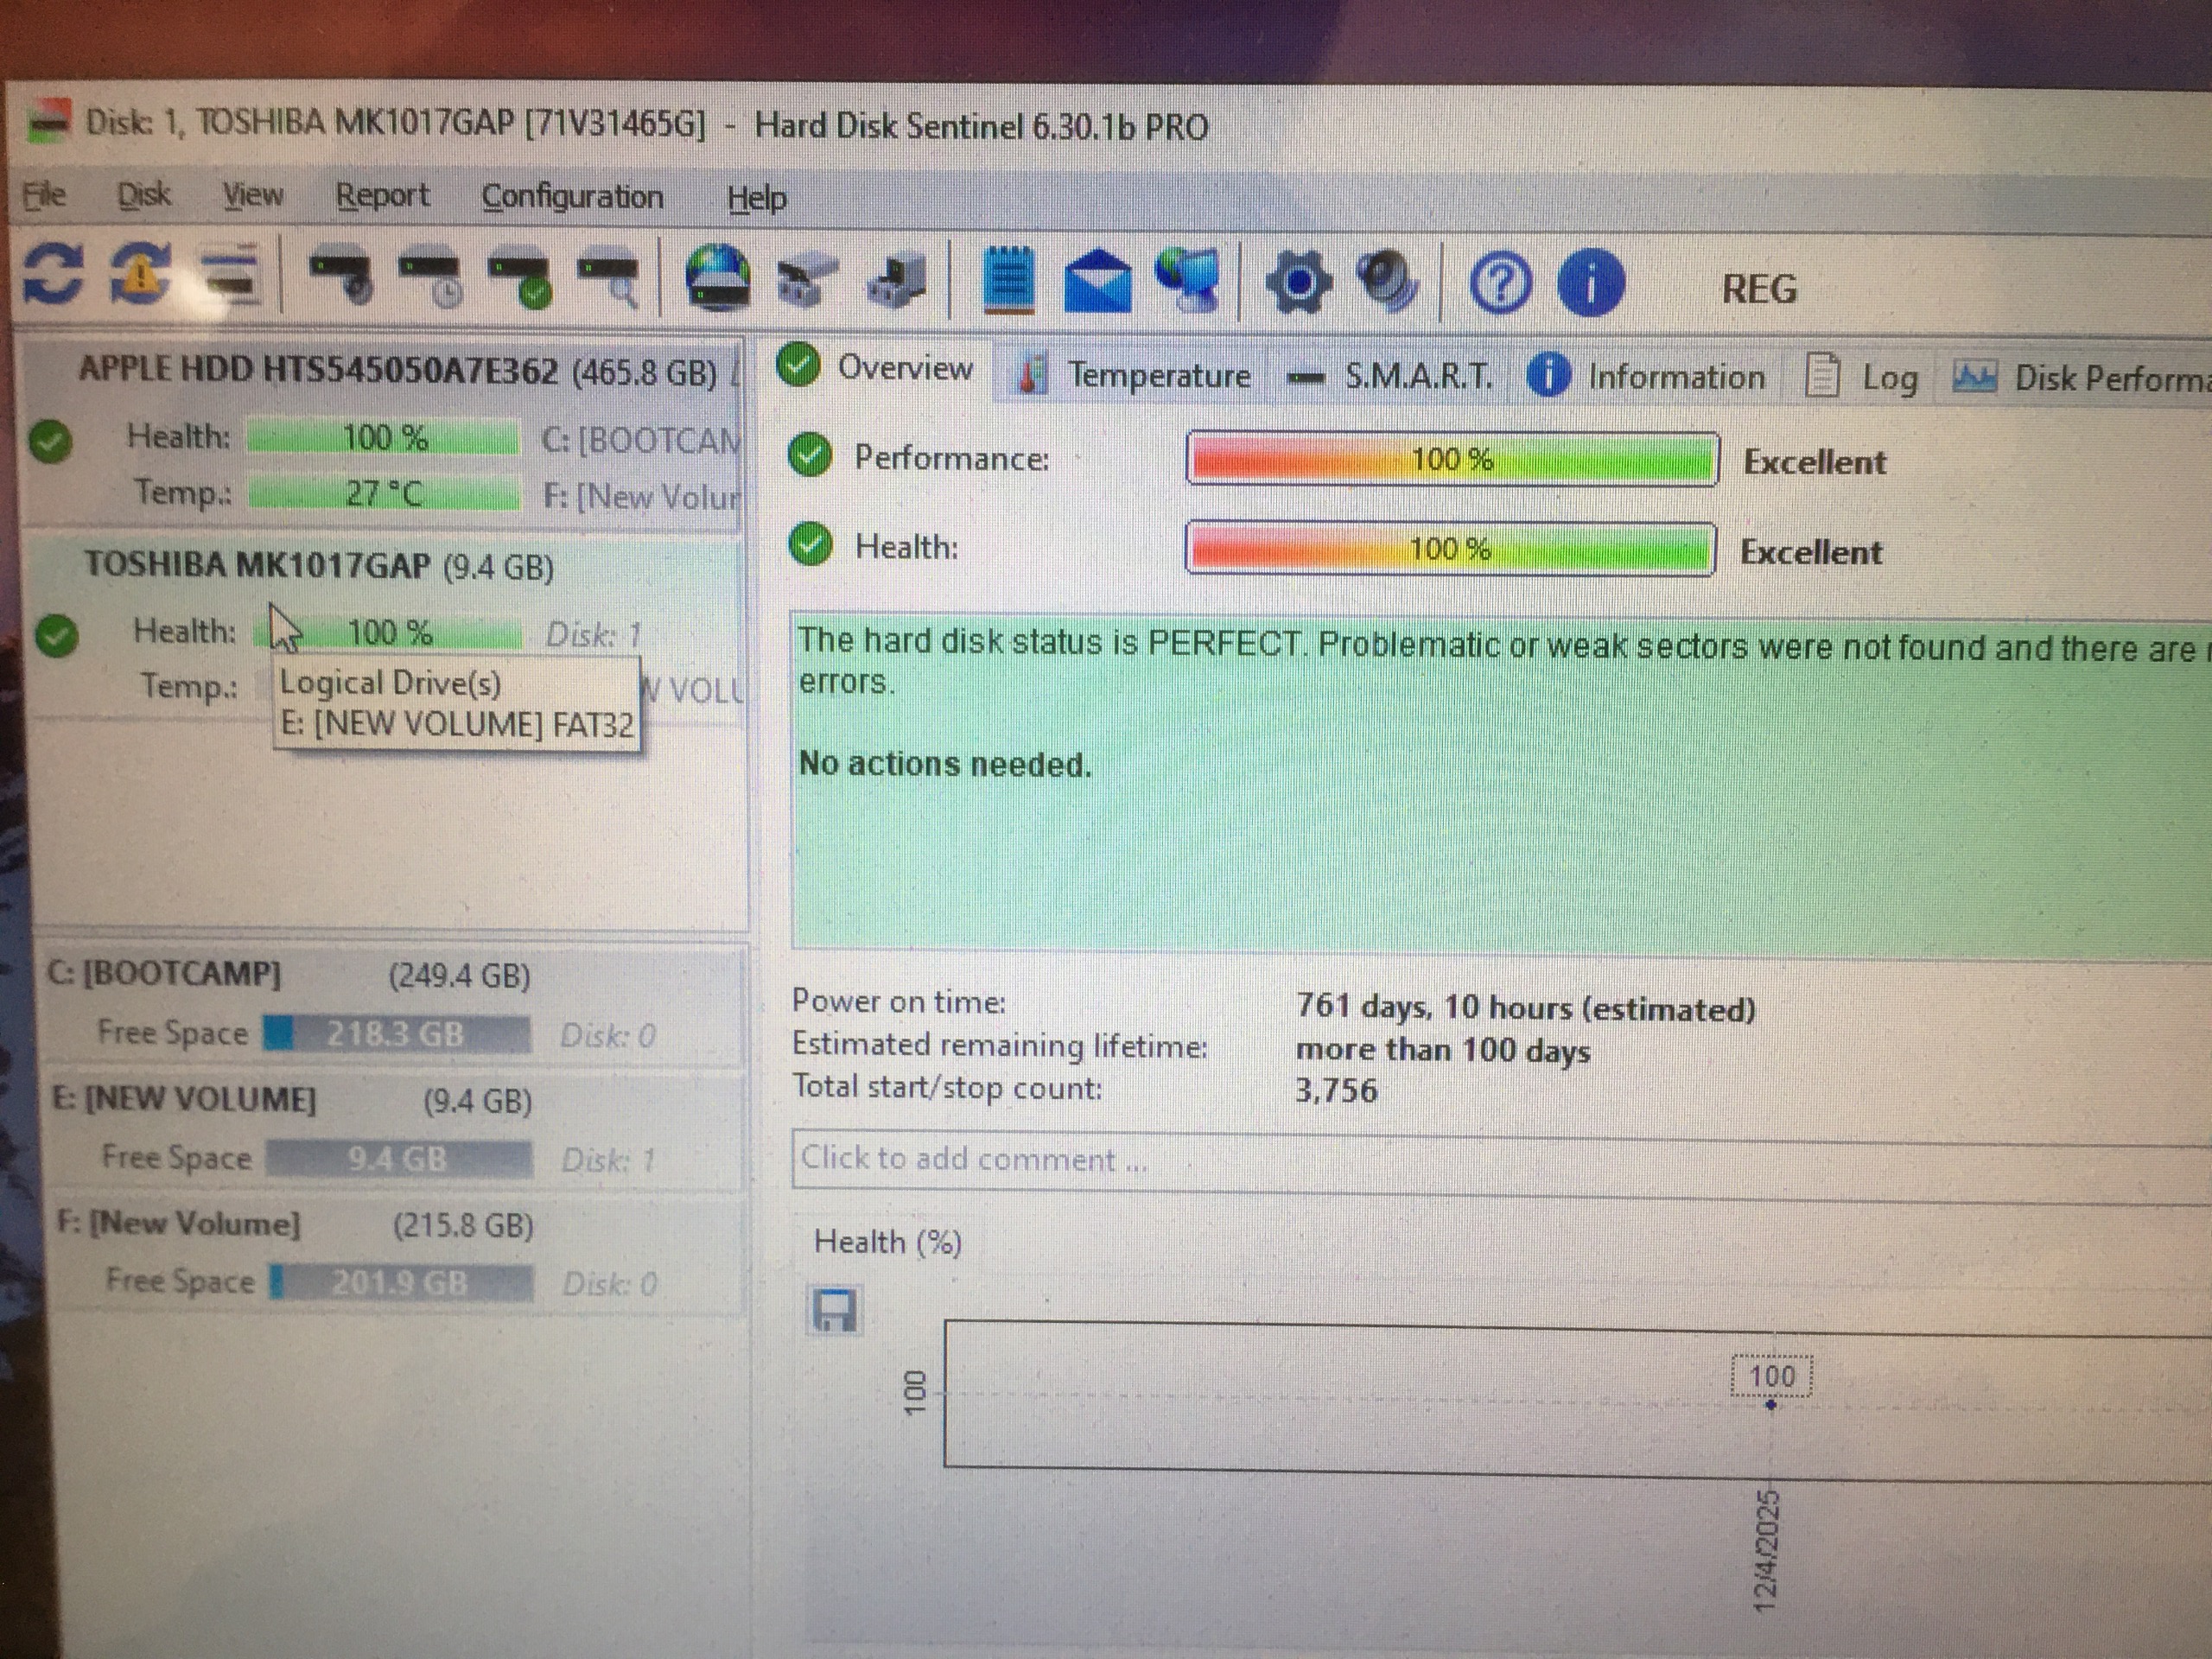Open the Configuration menu
The image size is (2212, 1659).
[572, 197]
